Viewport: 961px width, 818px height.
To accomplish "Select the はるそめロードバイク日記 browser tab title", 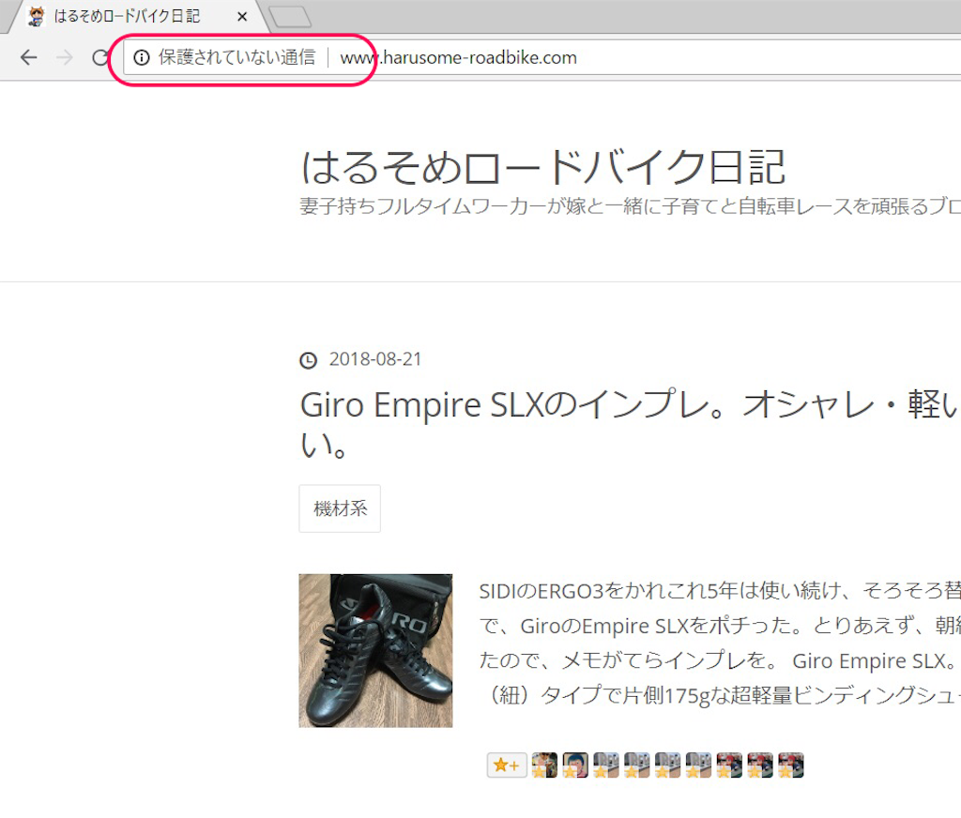I will point(127,17).
